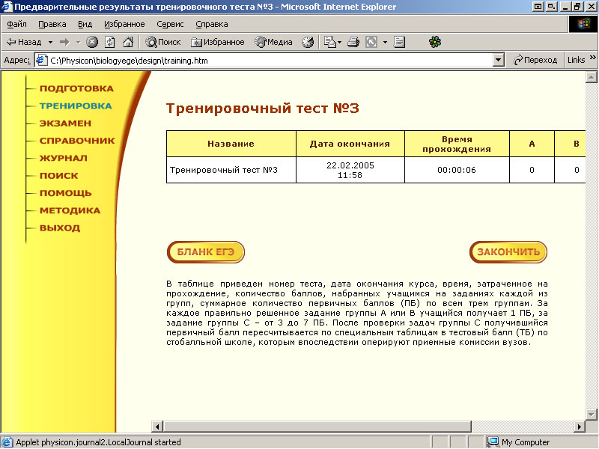Open the Избранное favorites toolbar button
Screen dimensions: 599x449
pos(217,42)
